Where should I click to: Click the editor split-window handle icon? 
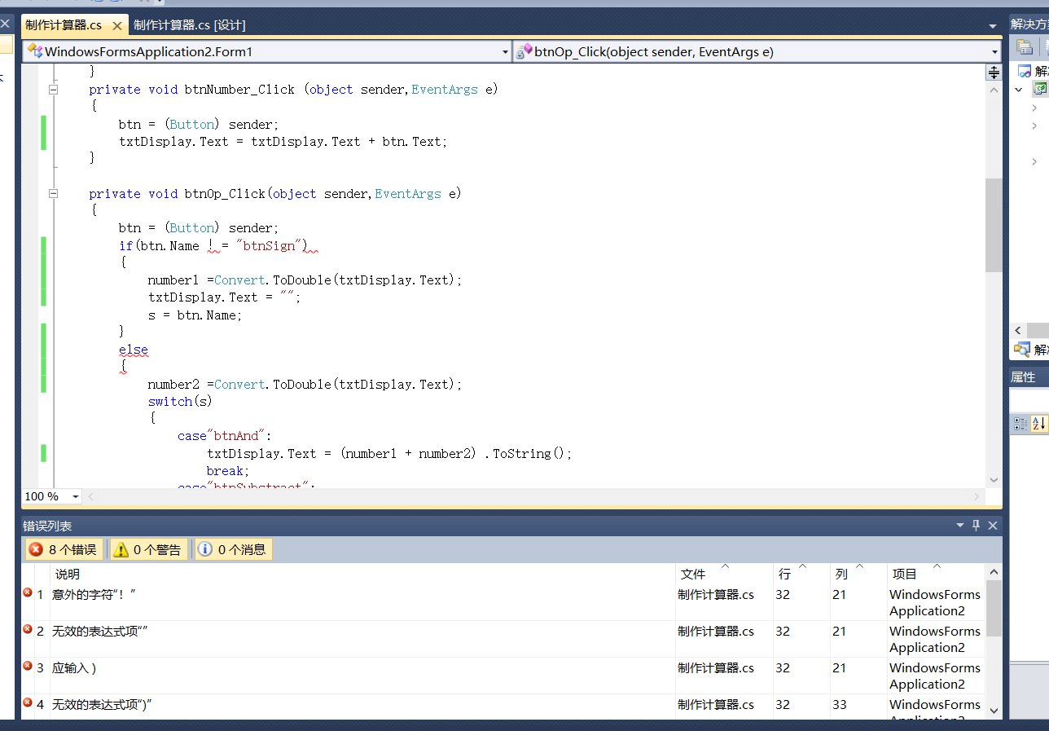994,73
